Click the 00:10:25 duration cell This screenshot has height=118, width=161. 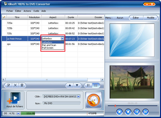[70, 23]
